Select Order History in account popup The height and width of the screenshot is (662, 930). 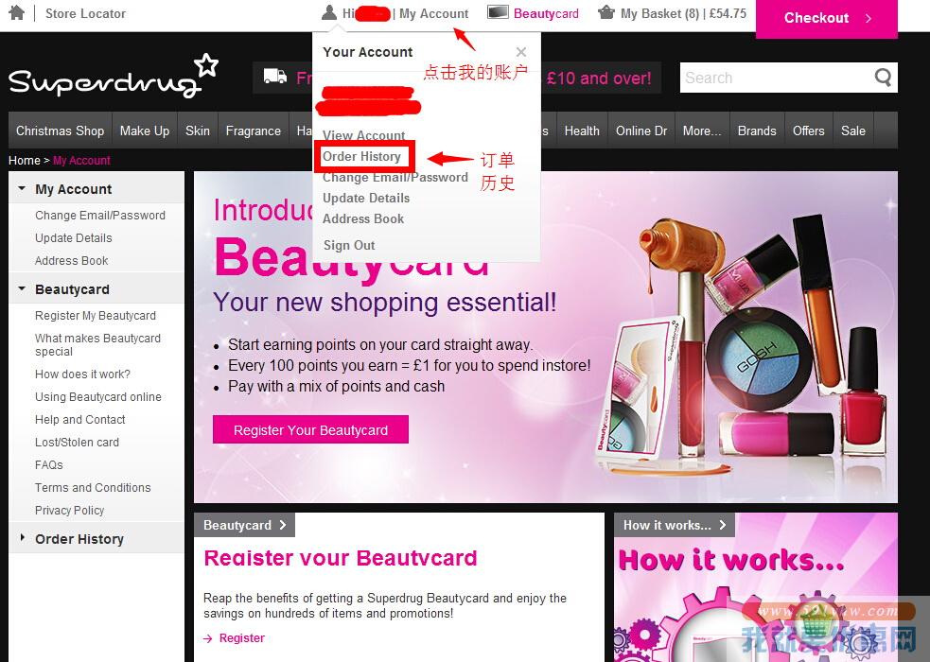(361, 156)
